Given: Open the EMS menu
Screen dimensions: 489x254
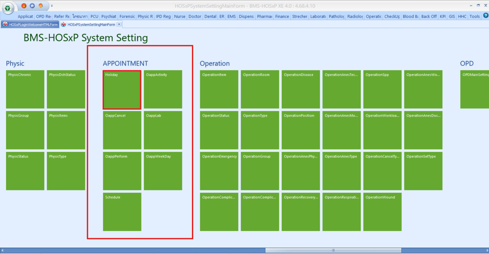Looking at the screenshot, I should [x=232, y=16].
